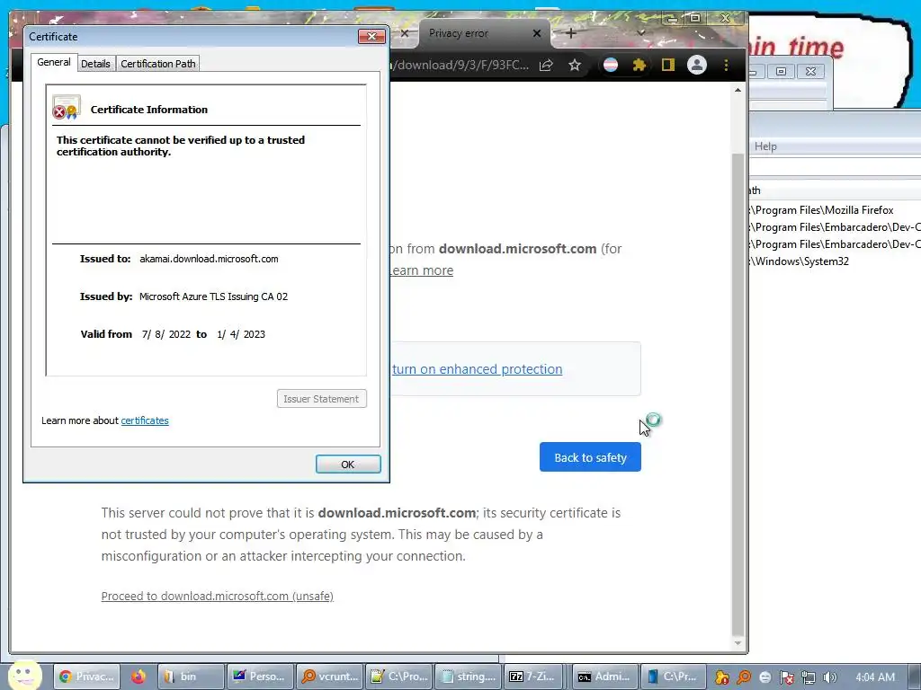The image size is (921, 690).
Task: Restore the background window via its middle title button
Action: pos(782,72)
